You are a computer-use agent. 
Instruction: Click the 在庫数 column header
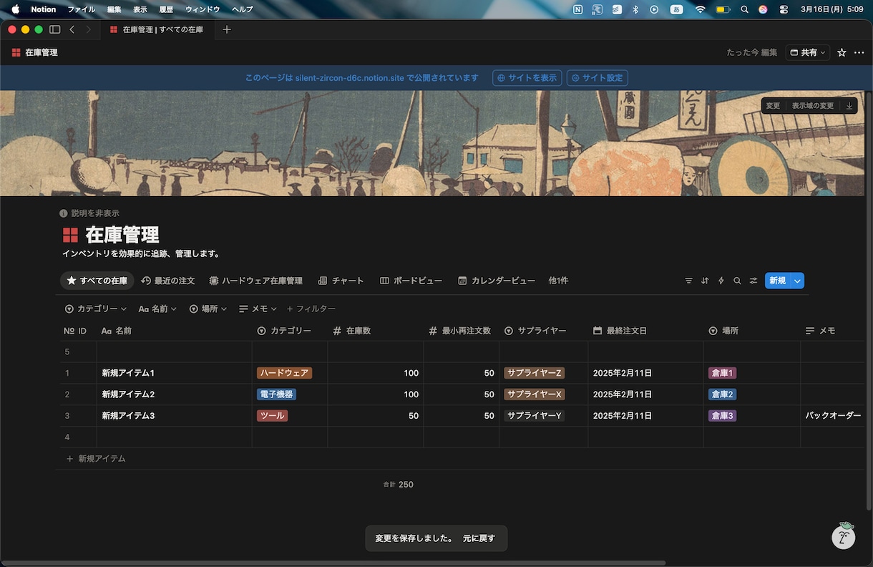(375, 331)
